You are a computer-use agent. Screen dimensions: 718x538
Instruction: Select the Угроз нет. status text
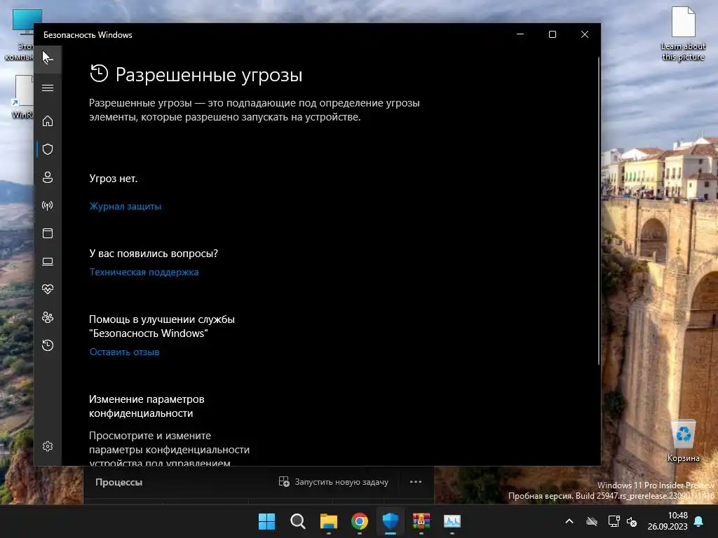[x=113, y=179]
